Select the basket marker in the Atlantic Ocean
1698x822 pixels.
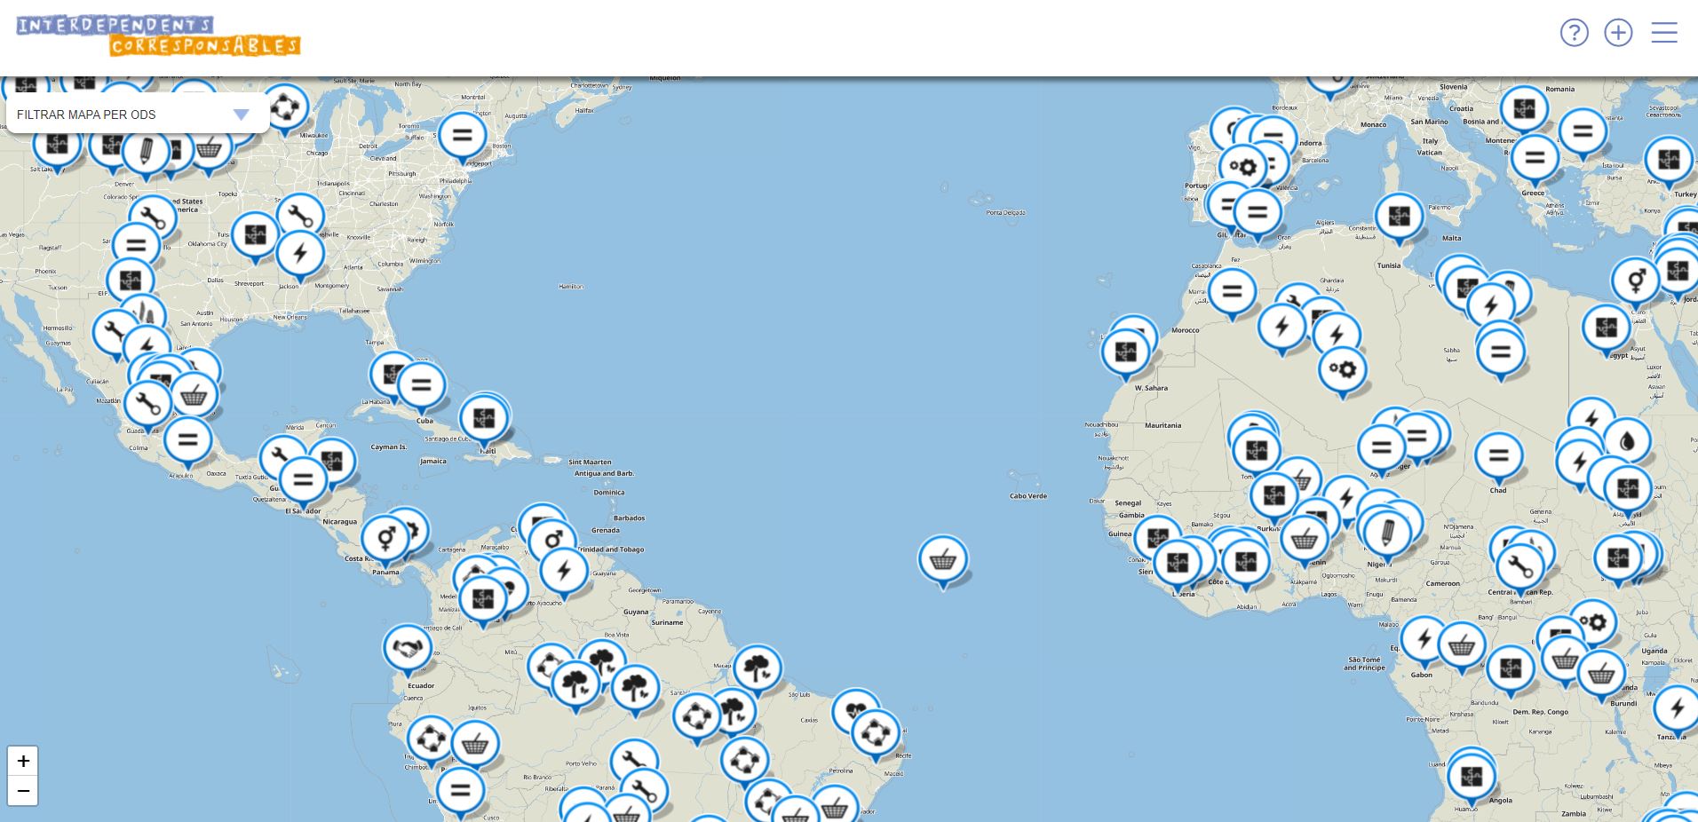point(942,559)
